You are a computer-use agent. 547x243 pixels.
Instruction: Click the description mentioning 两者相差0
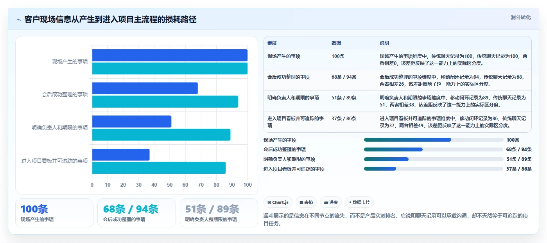[x=454, y=59]
